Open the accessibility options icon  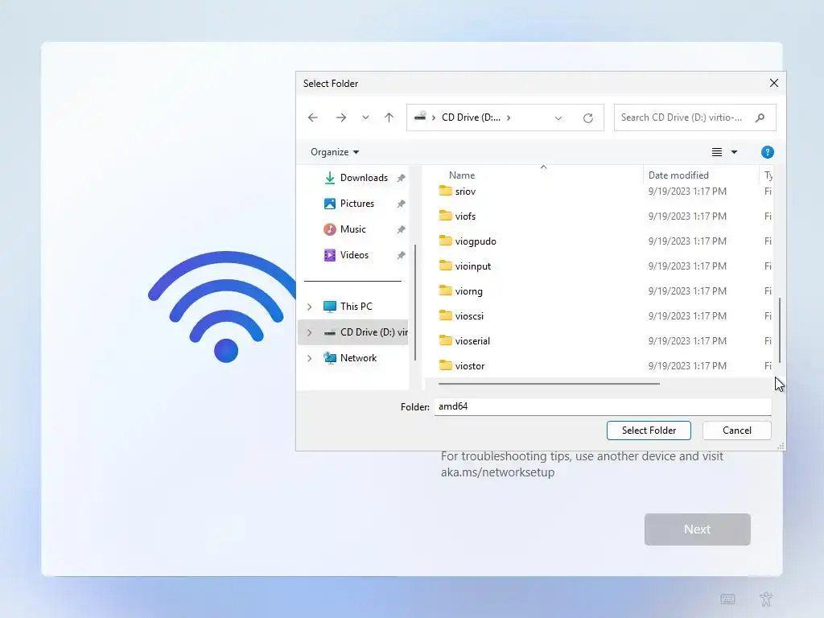point(766,599)
